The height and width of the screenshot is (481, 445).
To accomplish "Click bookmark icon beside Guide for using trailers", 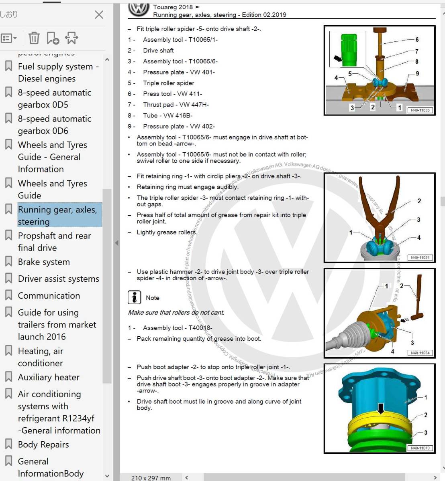I will tap(8, 312).
